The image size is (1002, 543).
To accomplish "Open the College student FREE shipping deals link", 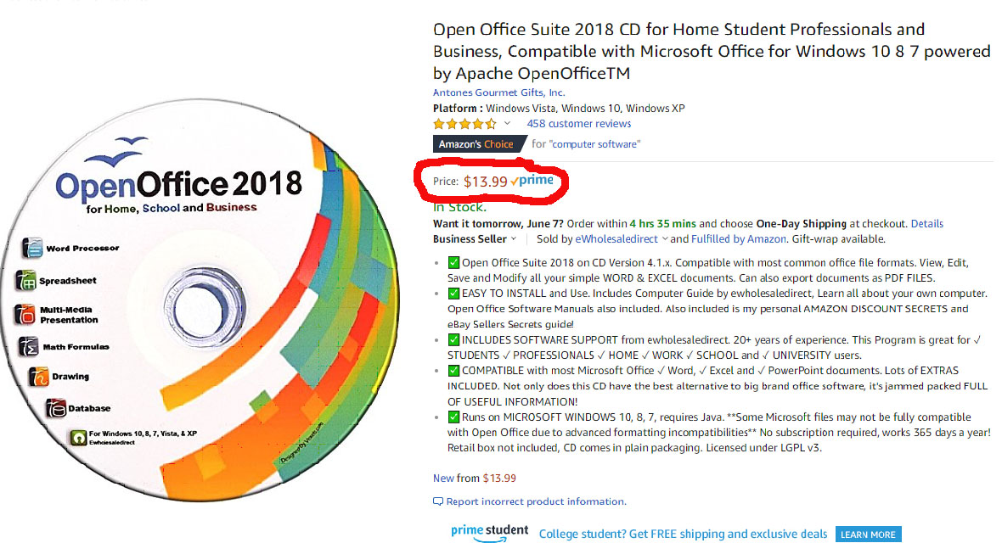I will pyautogui.click(x=683, y=534).
